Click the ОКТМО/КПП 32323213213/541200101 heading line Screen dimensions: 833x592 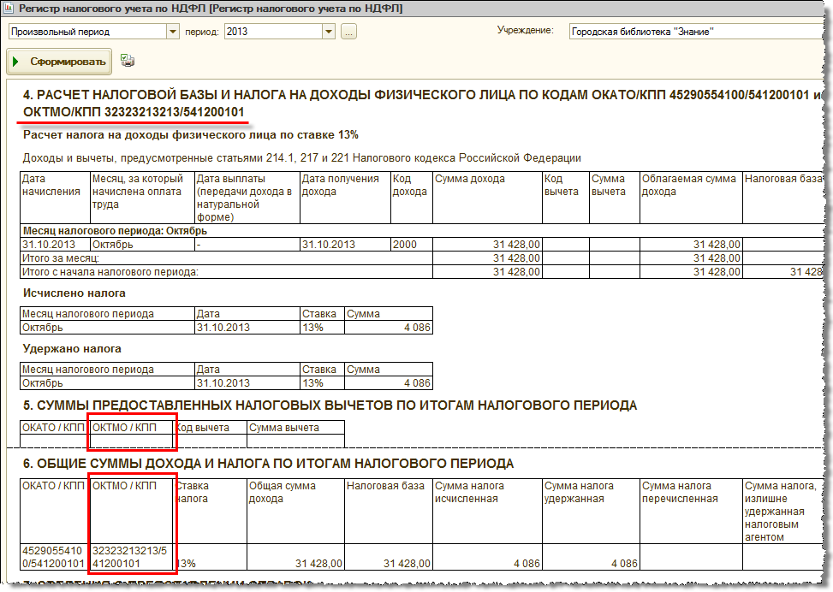click(x=134, y=112)
